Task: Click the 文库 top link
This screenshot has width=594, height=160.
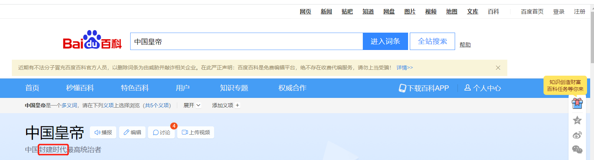Action: (x=472, y=12)
